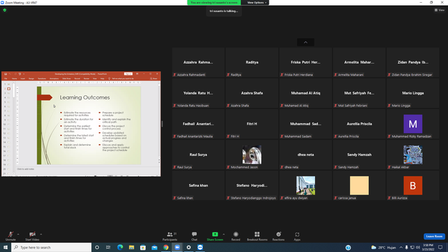Select Aurellia Priscila's tile

coord(359,124)
